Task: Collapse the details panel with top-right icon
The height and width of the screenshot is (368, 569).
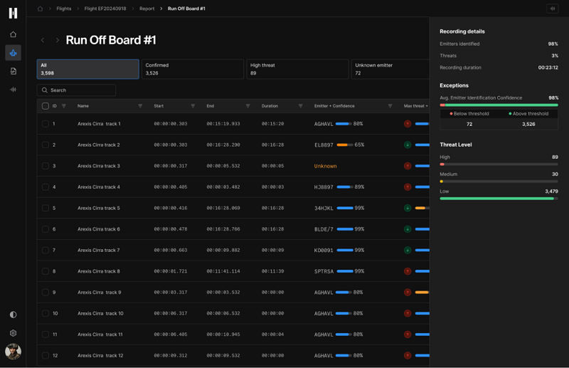Action: coord(553,9)
